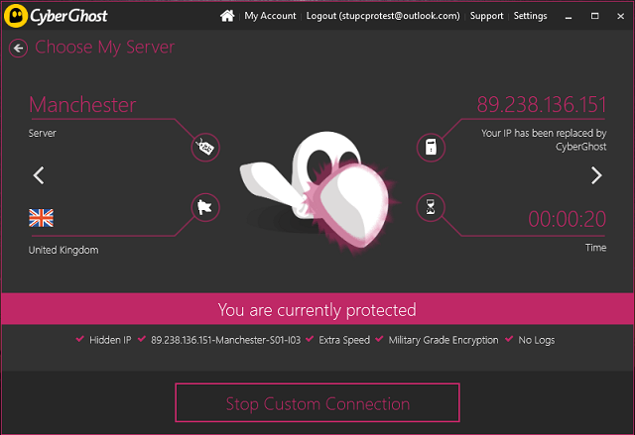The width and height of the screenshot is (635, 435).
Task: Click the Your IP has been replaced text
Action: coord(544,140)
